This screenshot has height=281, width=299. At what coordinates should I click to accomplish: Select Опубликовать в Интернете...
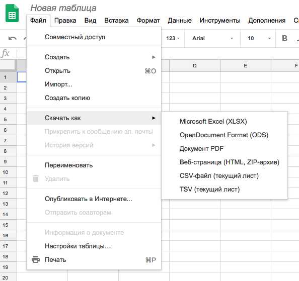[x=94, y=199]
